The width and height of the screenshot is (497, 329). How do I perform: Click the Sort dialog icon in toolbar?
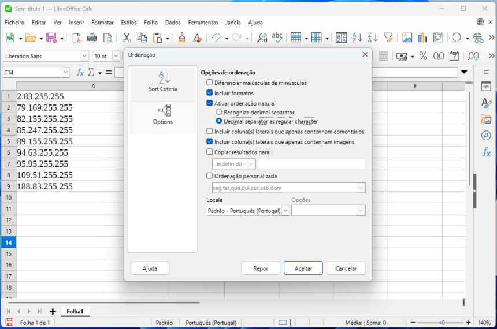coord(342,38)
